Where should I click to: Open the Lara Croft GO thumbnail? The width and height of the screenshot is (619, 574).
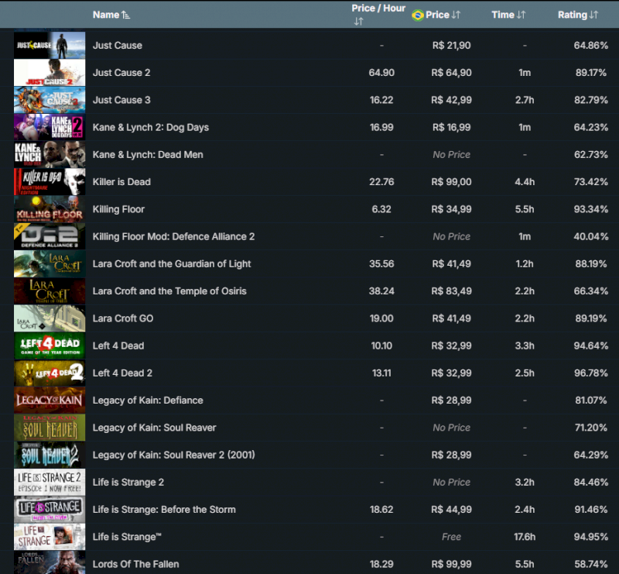coord(50,318)
